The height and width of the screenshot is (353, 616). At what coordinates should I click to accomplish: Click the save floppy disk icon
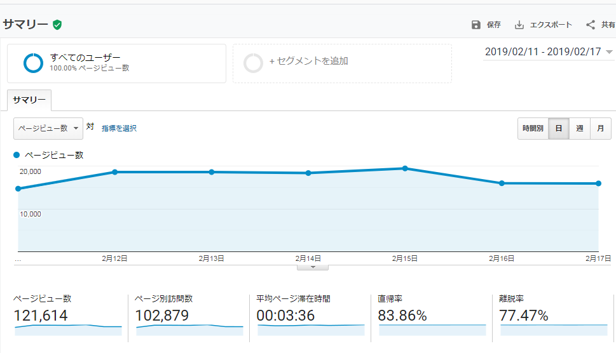tap(476, 25)
